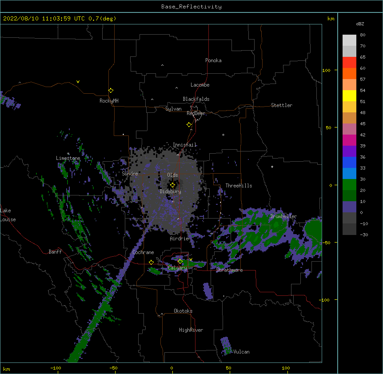Click the Drumheller label
This screenshot has width=383, height=374.
tap(283, 216)
